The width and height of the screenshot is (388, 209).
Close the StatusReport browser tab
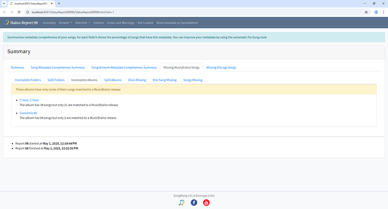pyautogui.click(x=52, y=3)
